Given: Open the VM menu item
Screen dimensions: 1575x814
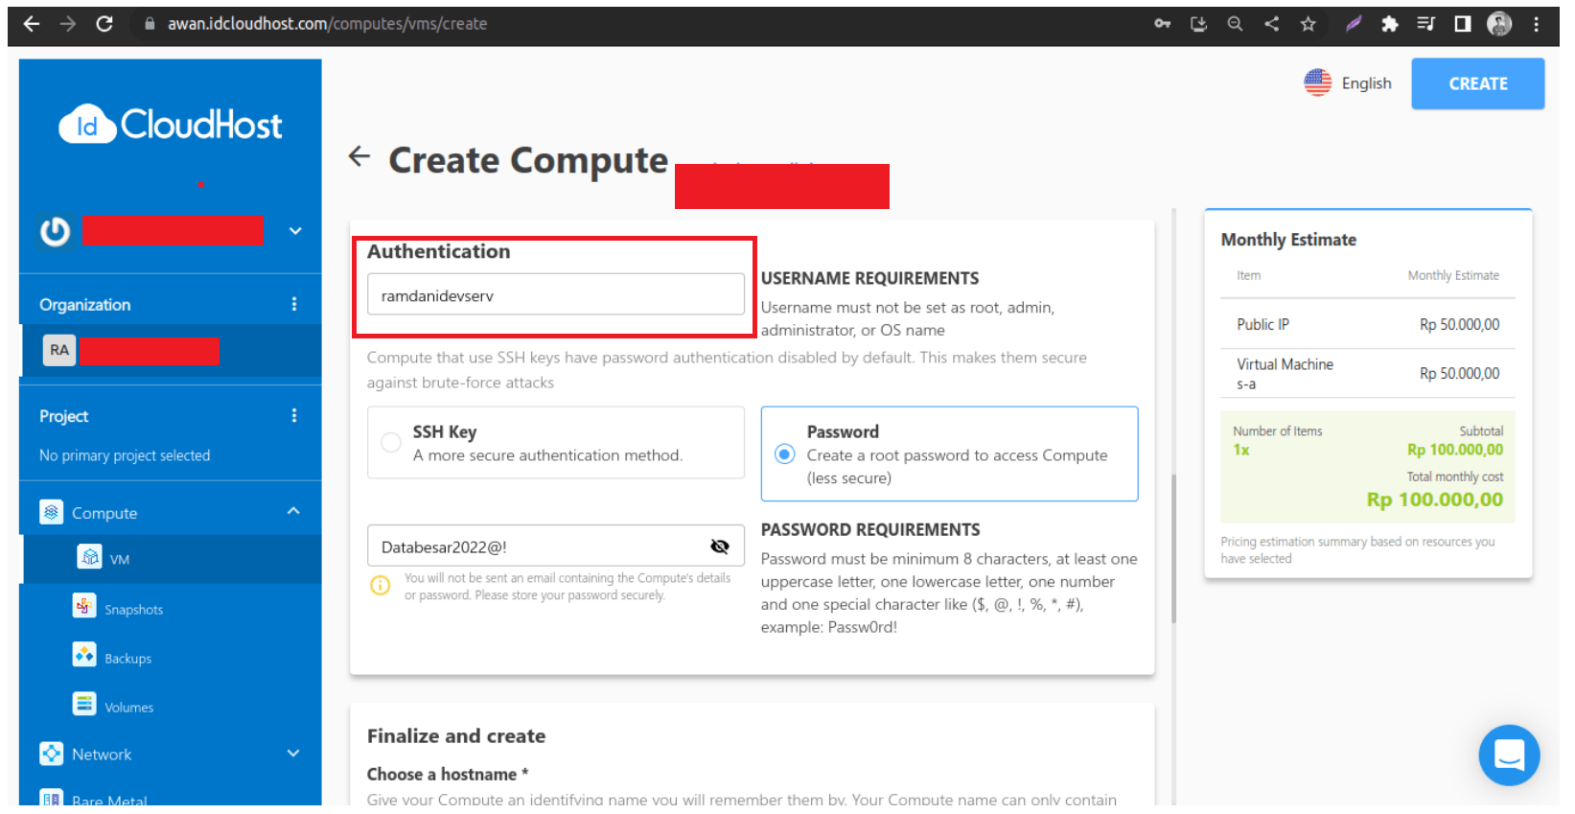Looking at the screenshot, I should [119, 559].
